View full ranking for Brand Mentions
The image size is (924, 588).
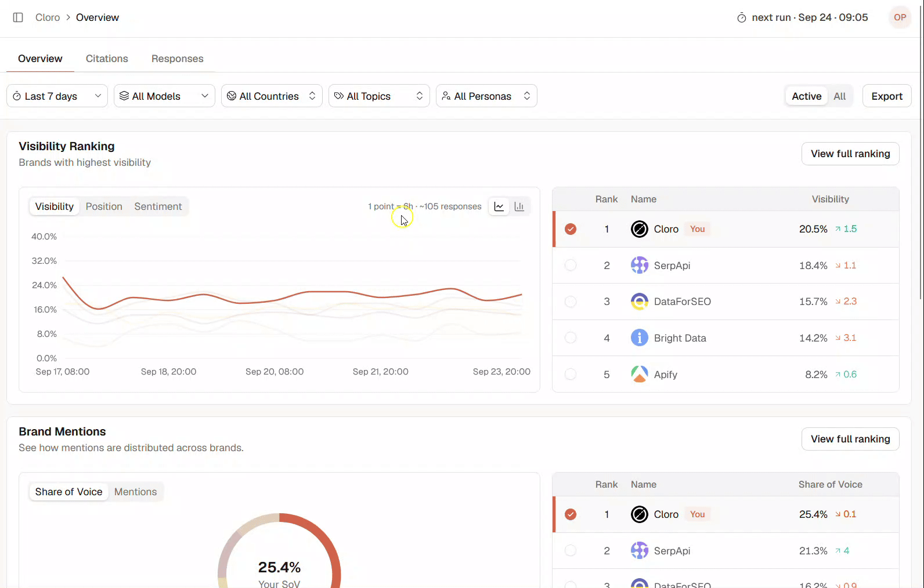pyautogui.click(x=850, y=439)
